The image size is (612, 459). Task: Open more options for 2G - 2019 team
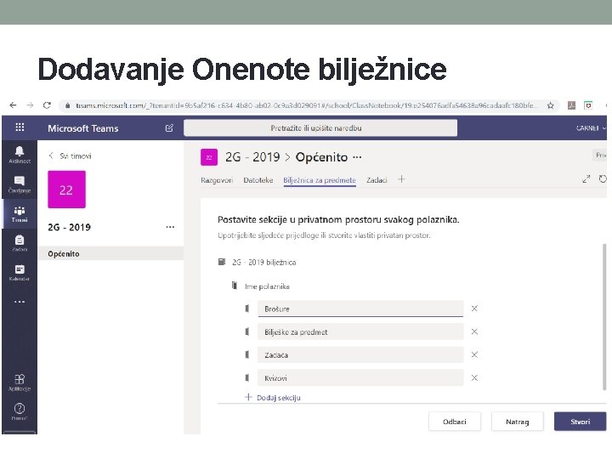click(x=170, y=227)
